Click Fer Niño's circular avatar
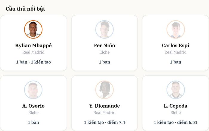 105,29
